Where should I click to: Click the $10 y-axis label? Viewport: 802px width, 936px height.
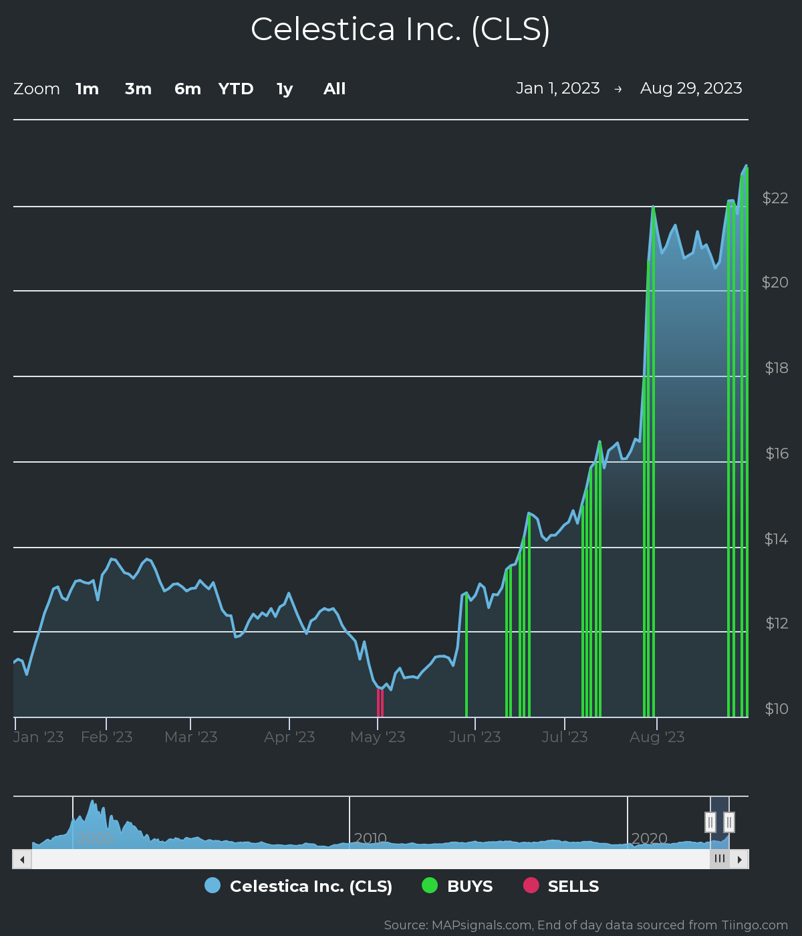click(777, 709)
